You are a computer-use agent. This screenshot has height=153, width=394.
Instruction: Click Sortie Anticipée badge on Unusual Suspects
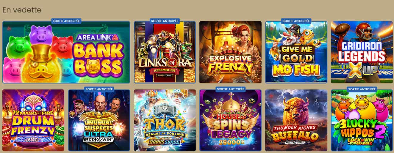(99, 89)
